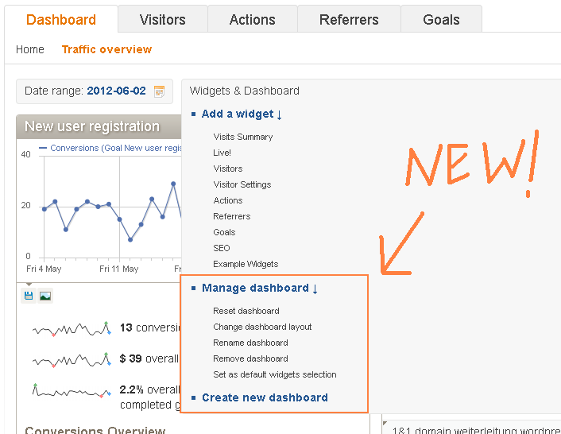Choose Visitors in the widget list
561x434 pixels.
228,169
